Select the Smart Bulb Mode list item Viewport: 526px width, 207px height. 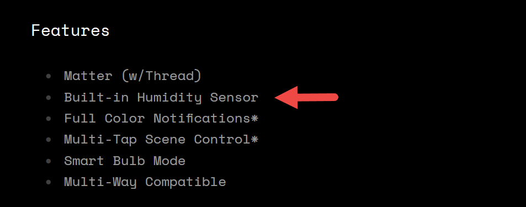[x=125, y=161]
